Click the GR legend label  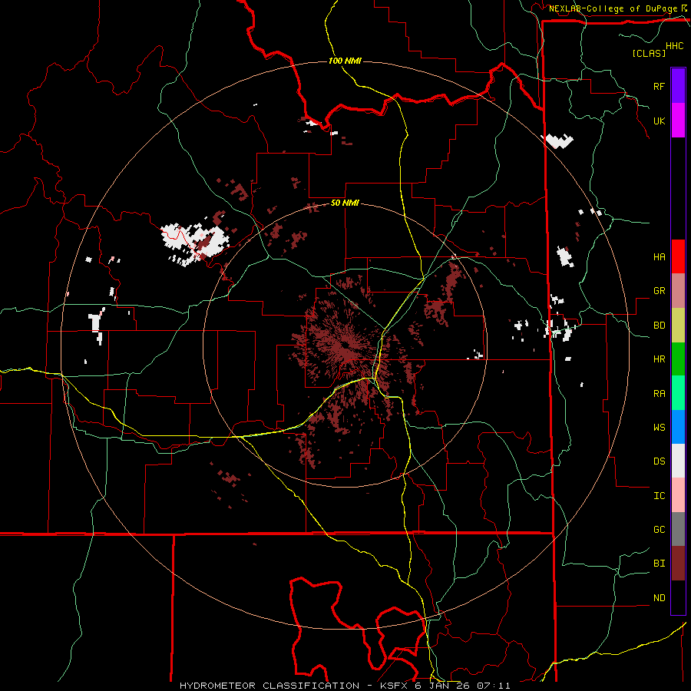[x=659, y=291]
